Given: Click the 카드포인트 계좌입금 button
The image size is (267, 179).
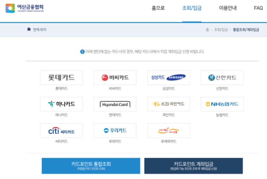Looking at the screenshot, I should coord(193,166).
